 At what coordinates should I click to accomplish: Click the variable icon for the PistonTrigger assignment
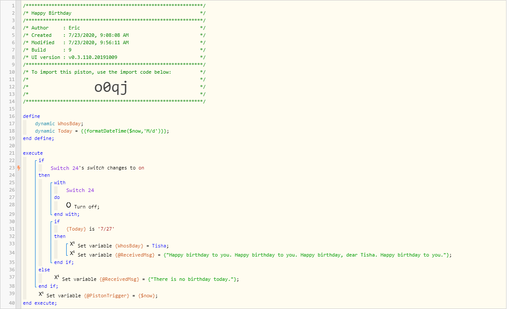tap(41, 294)
